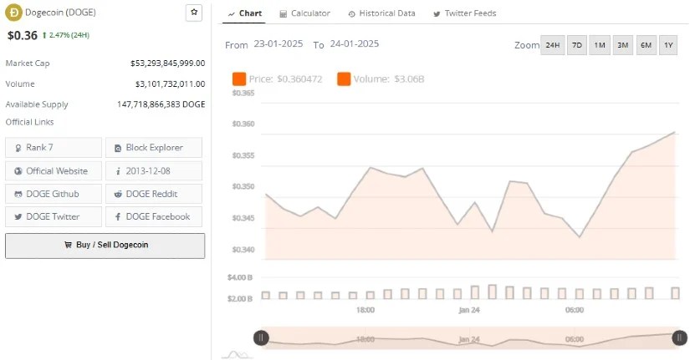The height and width of the screenshot is (360, 690).
Task: Select the 24H zoom range
Action: click(552, 46)
